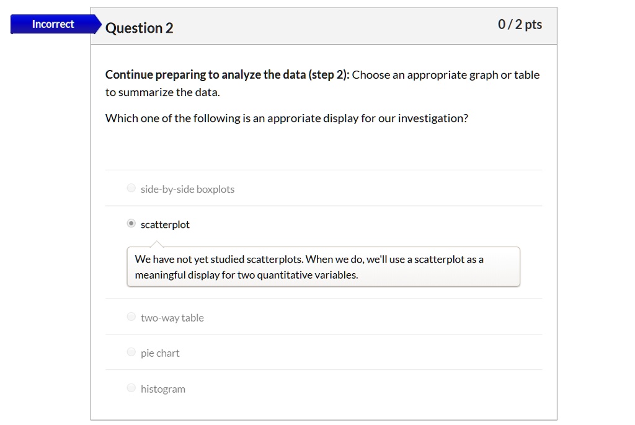Click the side-by-side boxplots label text

pyautogui.click(x=187, y=189)
